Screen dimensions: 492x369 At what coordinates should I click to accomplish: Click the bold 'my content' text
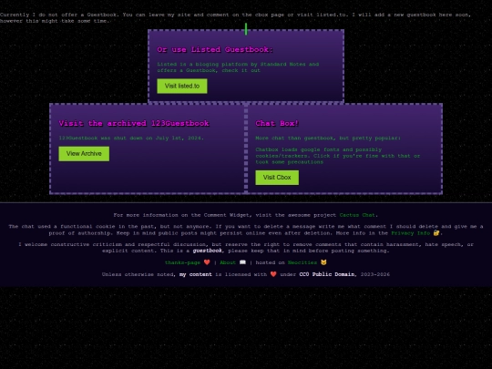click(196, 274)
